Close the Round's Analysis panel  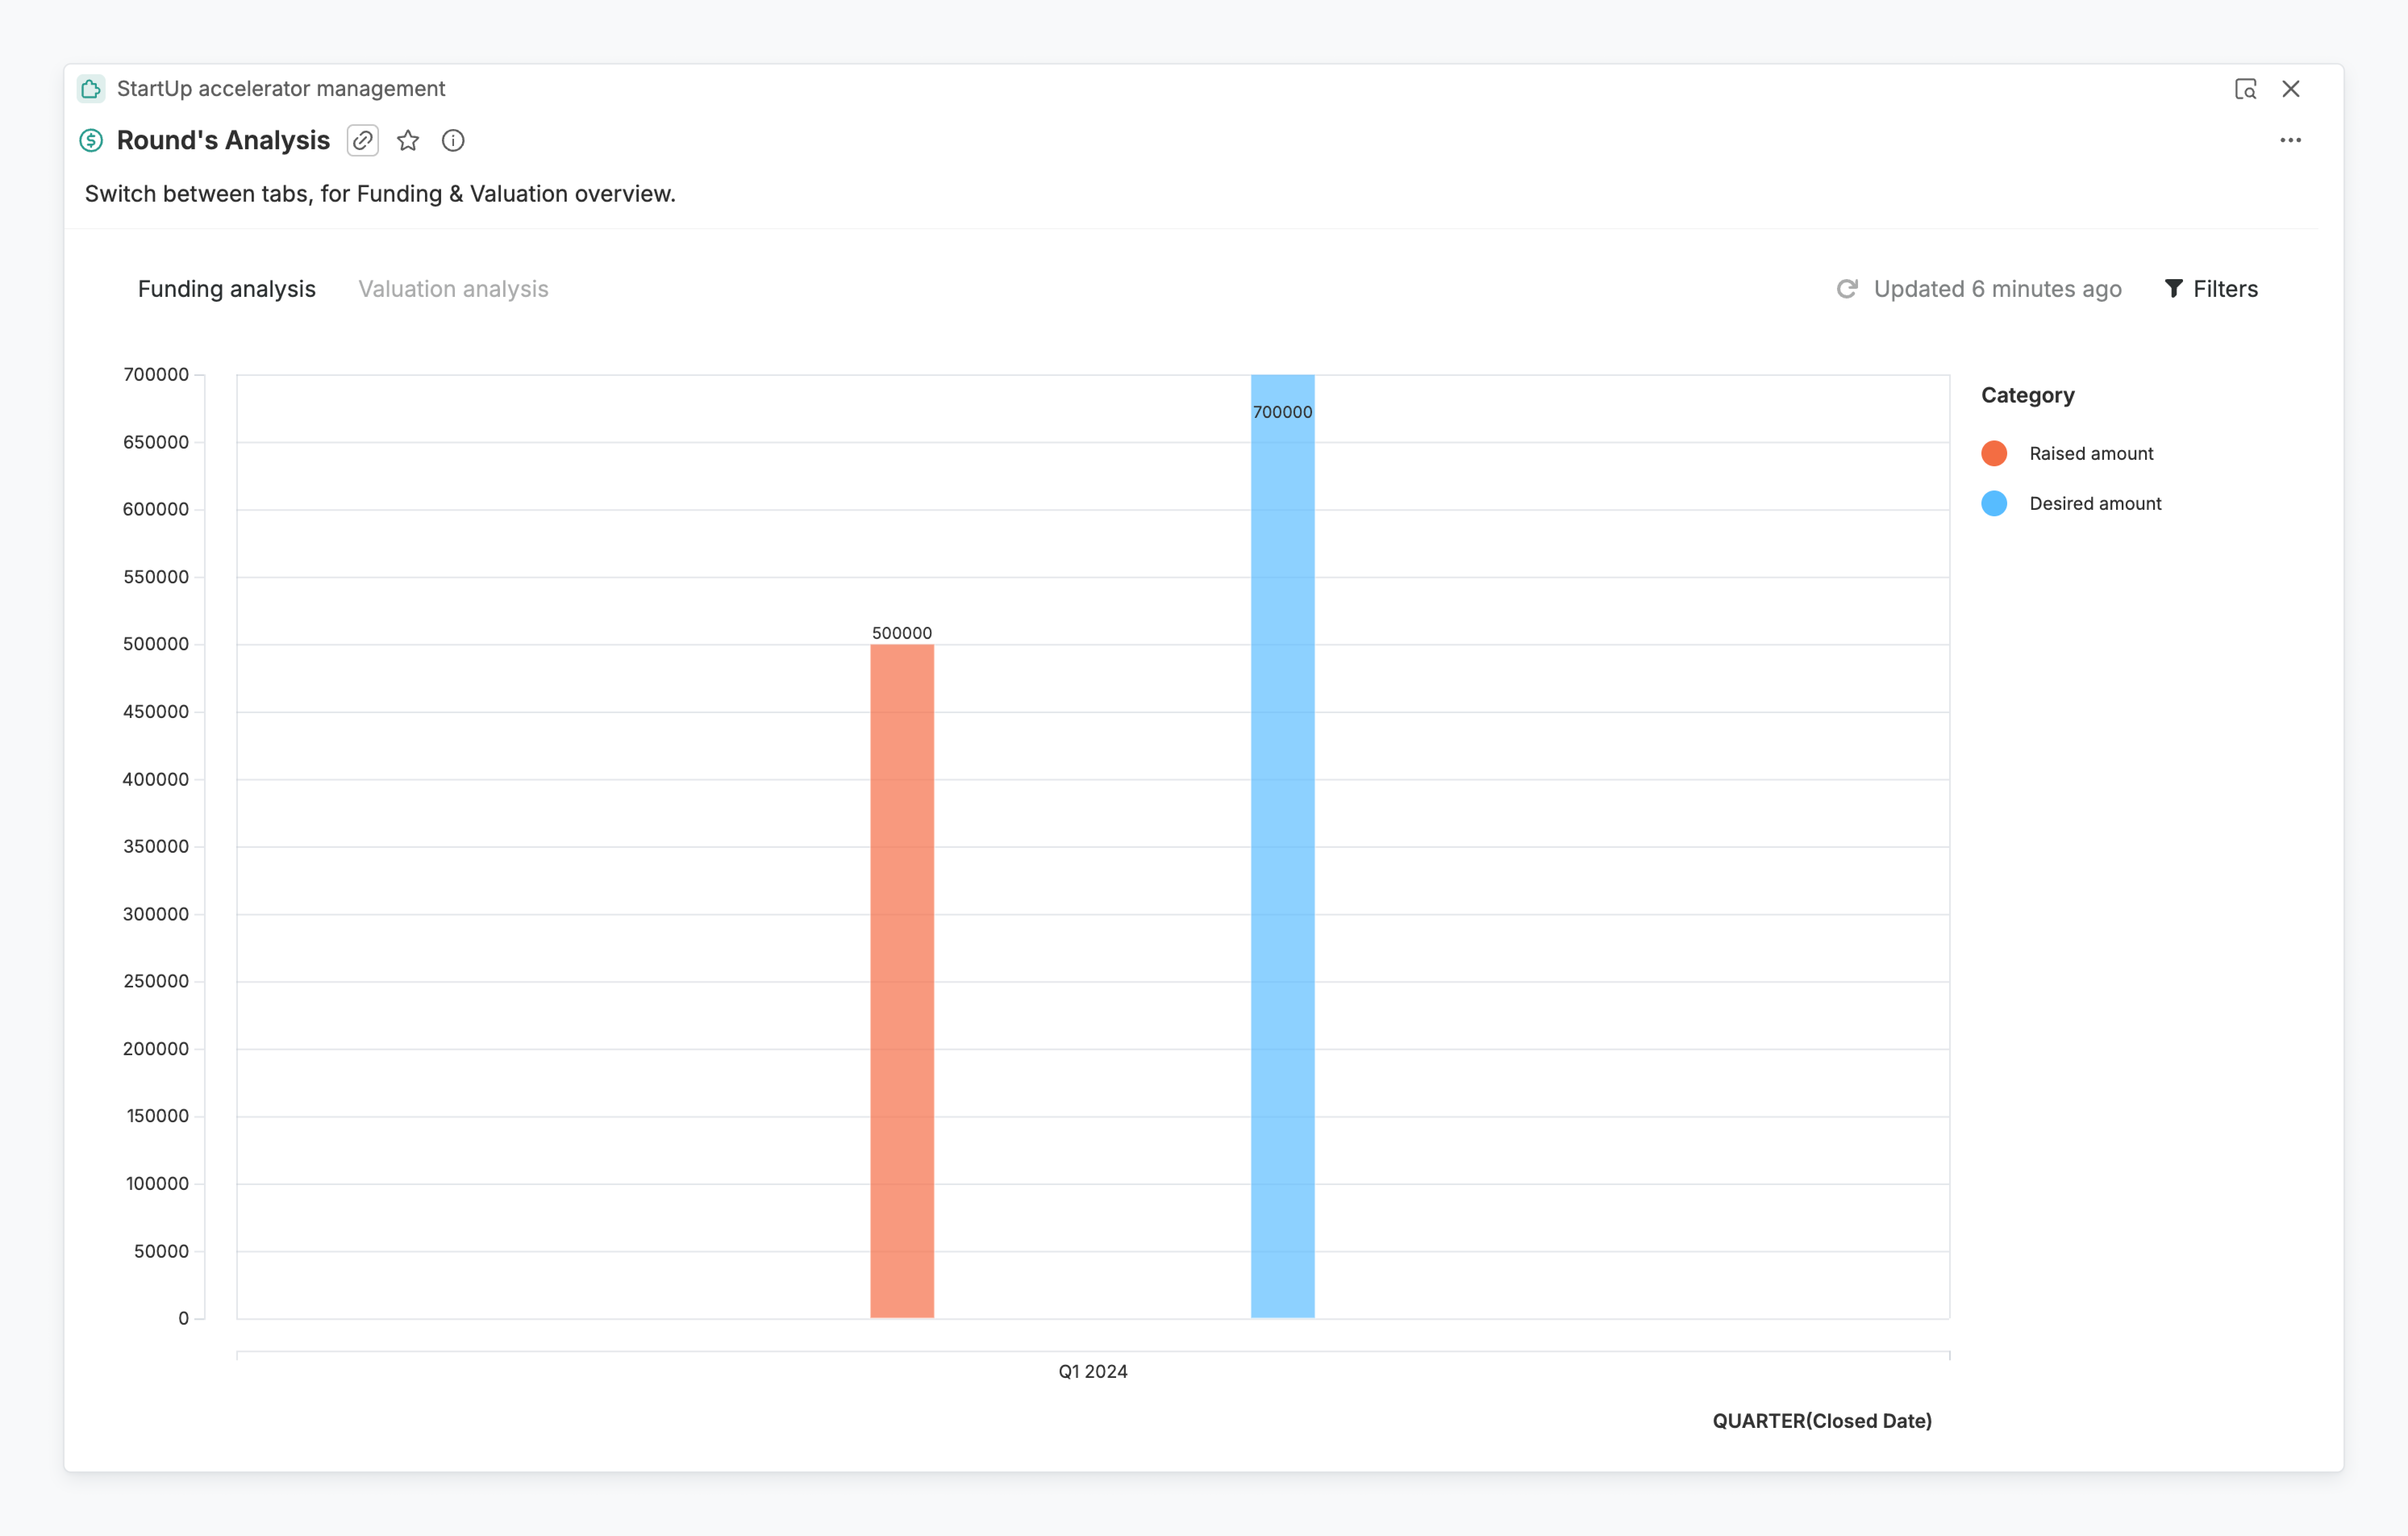click(x=2291, y=89)
